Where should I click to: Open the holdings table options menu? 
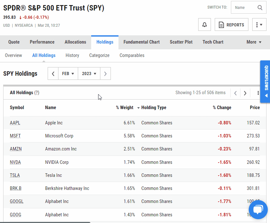coord(258,93)
